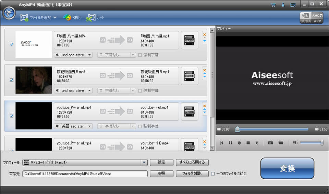Expand the プロフィール MPEG-4 profile dropdown

point(144,163)
